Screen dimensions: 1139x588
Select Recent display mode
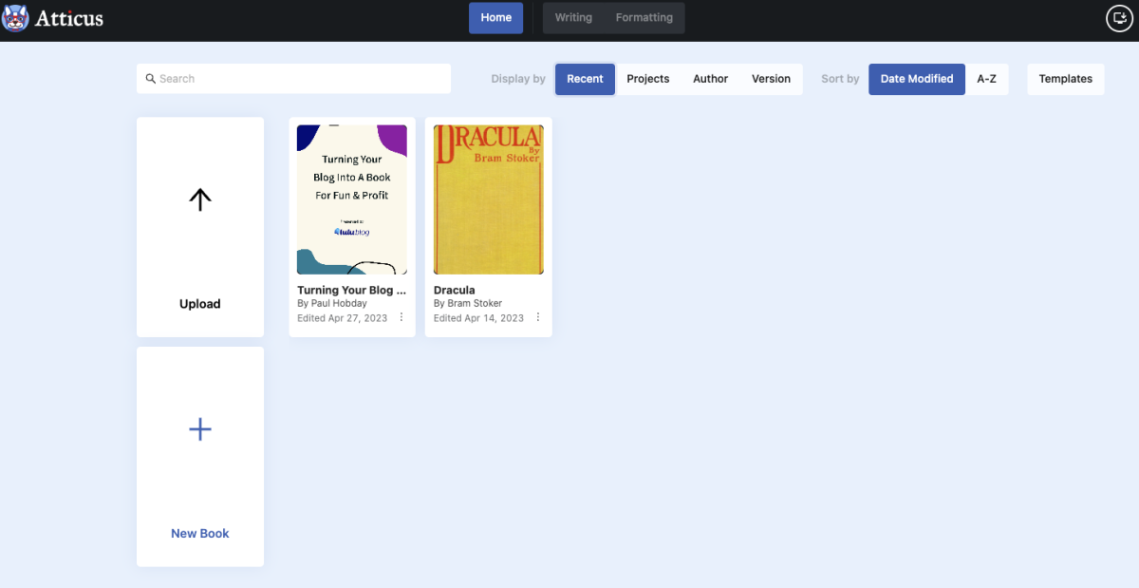point(585,79)
